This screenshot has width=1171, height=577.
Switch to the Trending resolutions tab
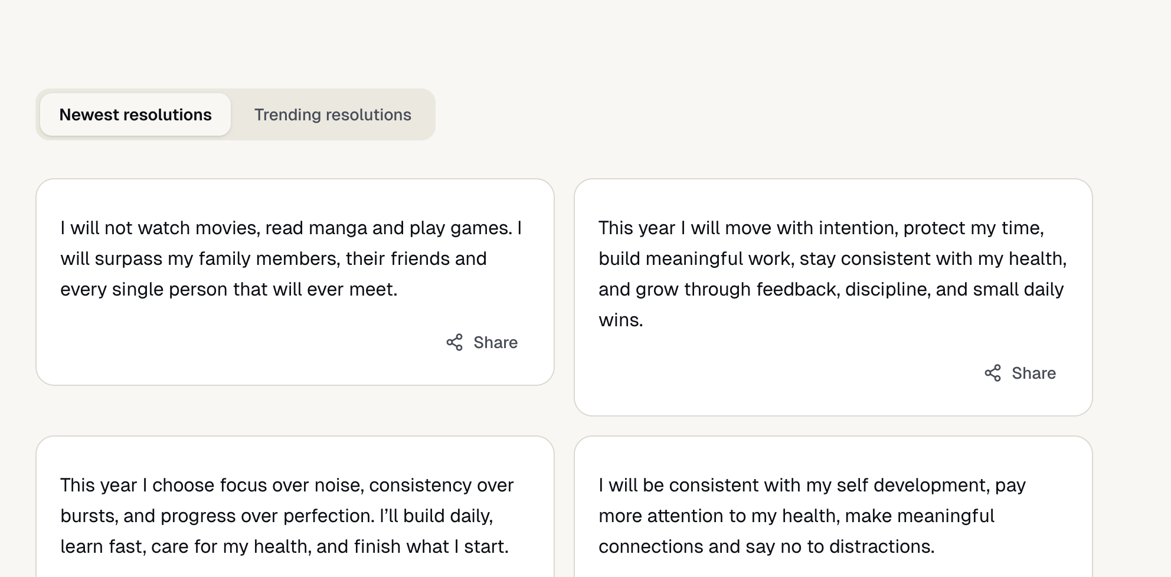coord(332,114)
